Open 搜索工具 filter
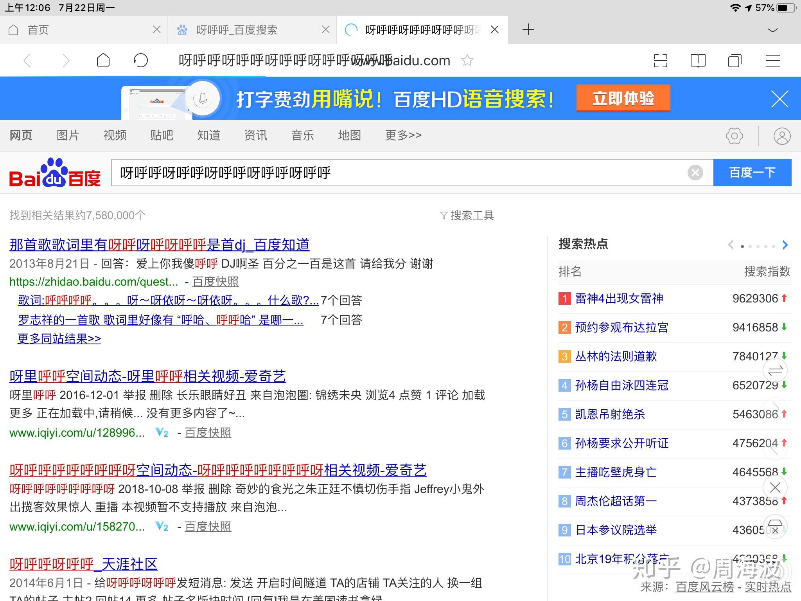The width and height of the screenshot is (801, 601). tap(467, 215)
